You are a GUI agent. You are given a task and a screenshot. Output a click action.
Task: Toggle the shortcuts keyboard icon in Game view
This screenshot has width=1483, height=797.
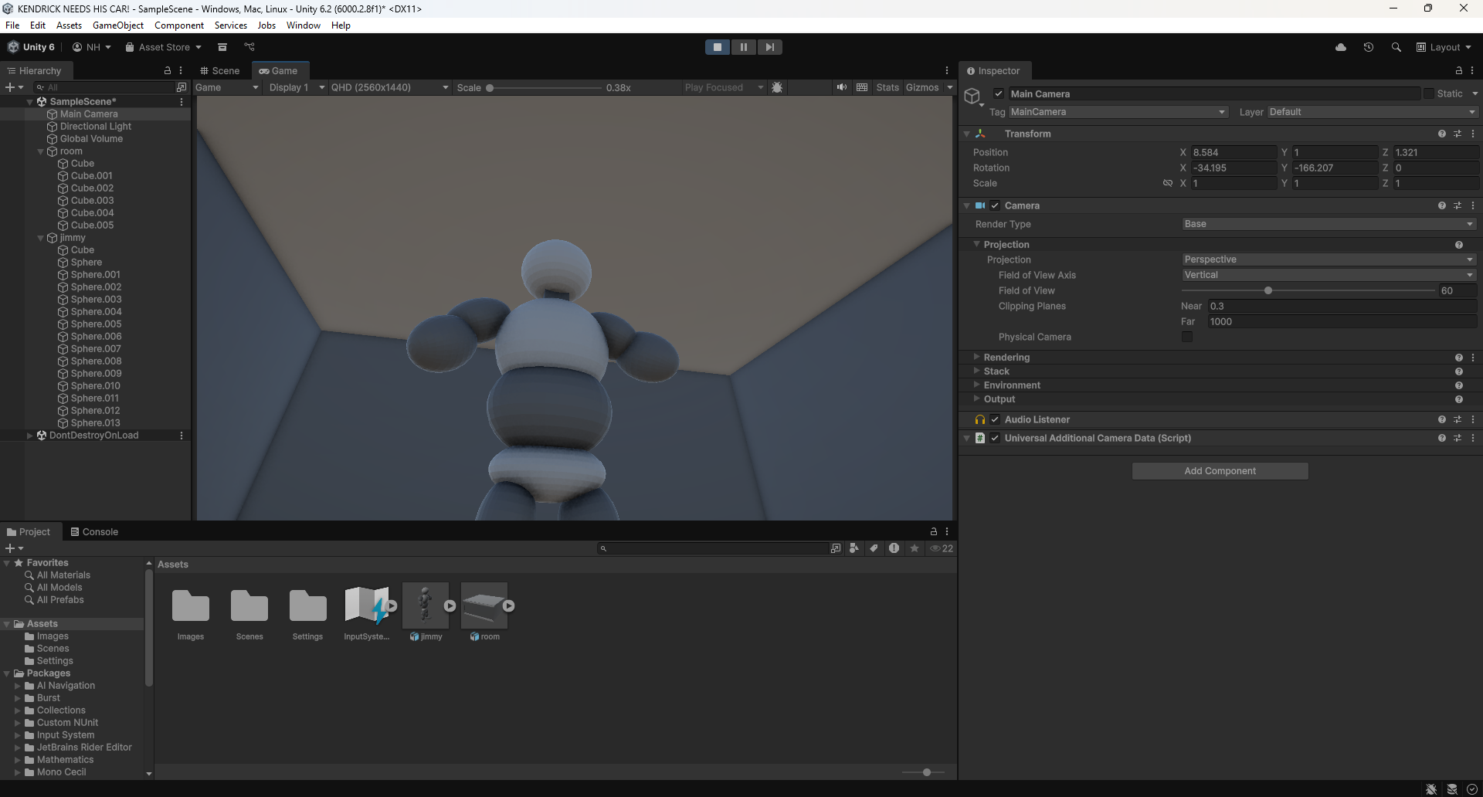point(862,87)
